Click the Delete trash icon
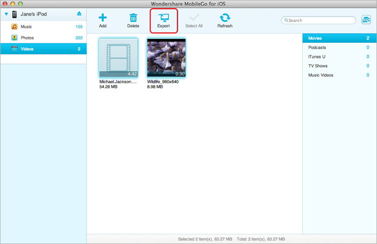The width and height of the screenshot is (377, 244). 133,17
